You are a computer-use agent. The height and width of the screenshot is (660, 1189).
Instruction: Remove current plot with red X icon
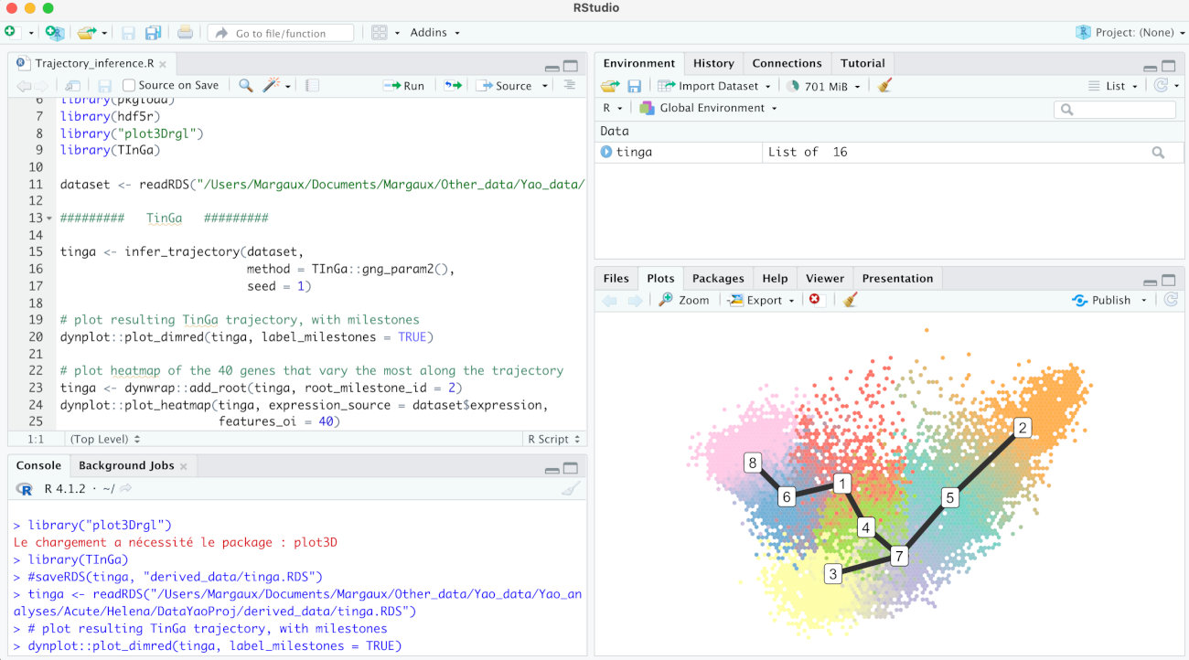click(815, 300)
